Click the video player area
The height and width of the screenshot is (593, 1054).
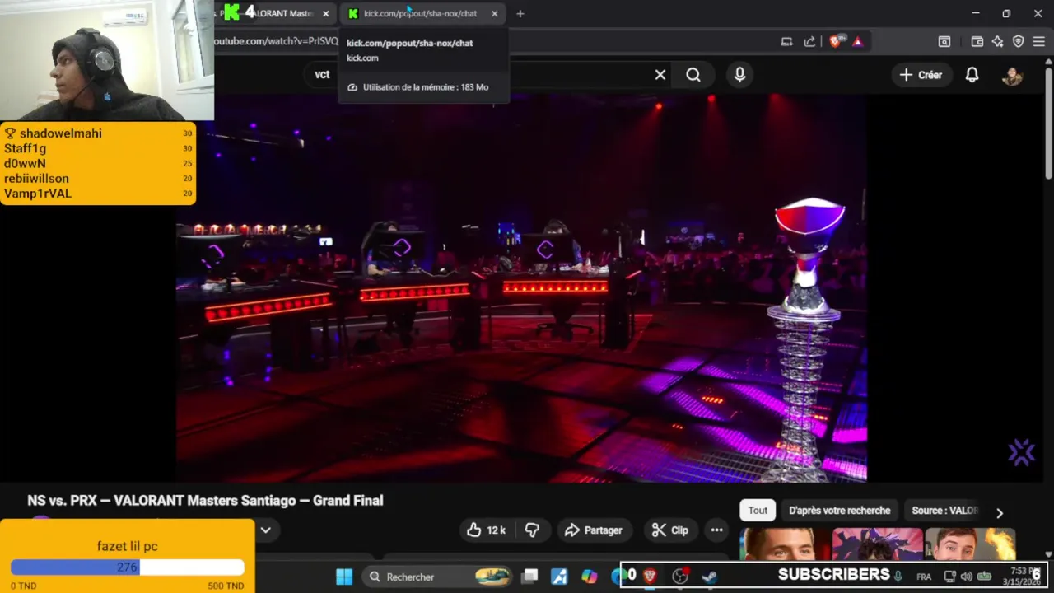(521, 288)
